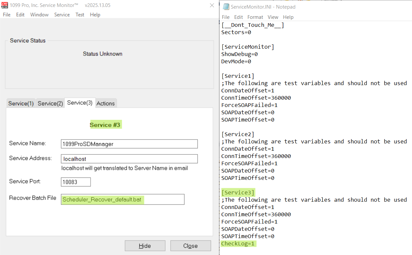Click the Notepad icon in title bar
The height and width of the screenshot is (255, 412).
point(226,7)
